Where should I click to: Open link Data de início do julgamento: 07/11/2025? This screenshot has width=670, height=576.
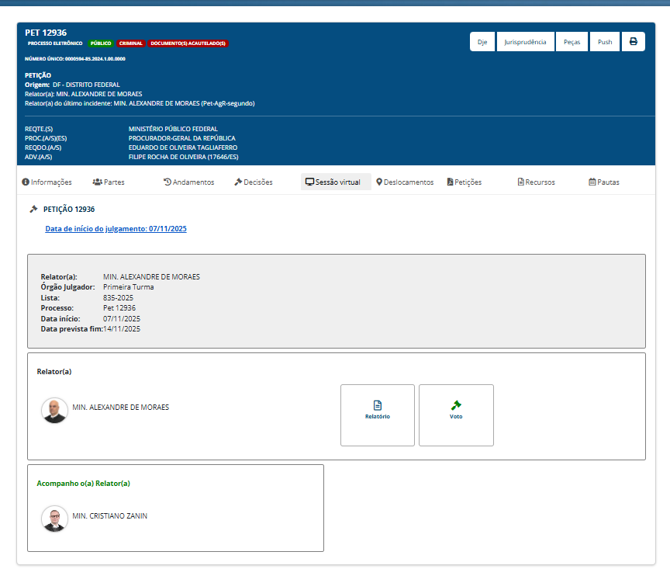116,229
